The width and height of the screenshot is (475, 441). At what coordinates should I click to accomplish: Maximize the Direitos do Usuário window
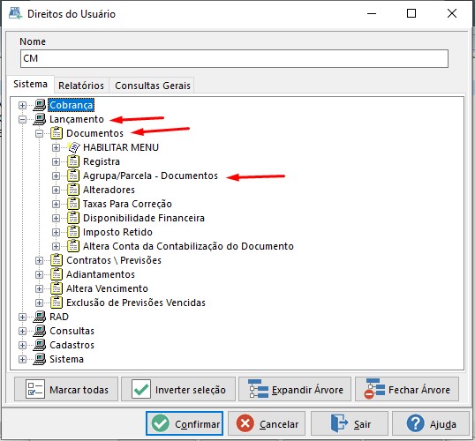411,13
